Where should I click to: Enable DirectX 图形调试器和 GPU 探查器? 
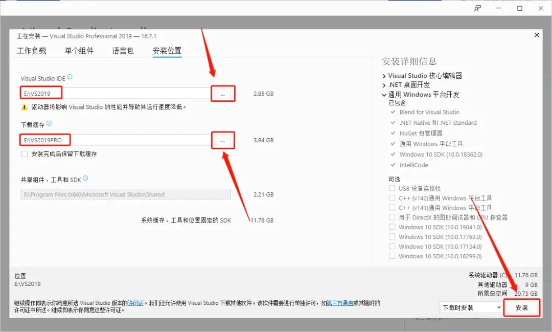(392, 217)
